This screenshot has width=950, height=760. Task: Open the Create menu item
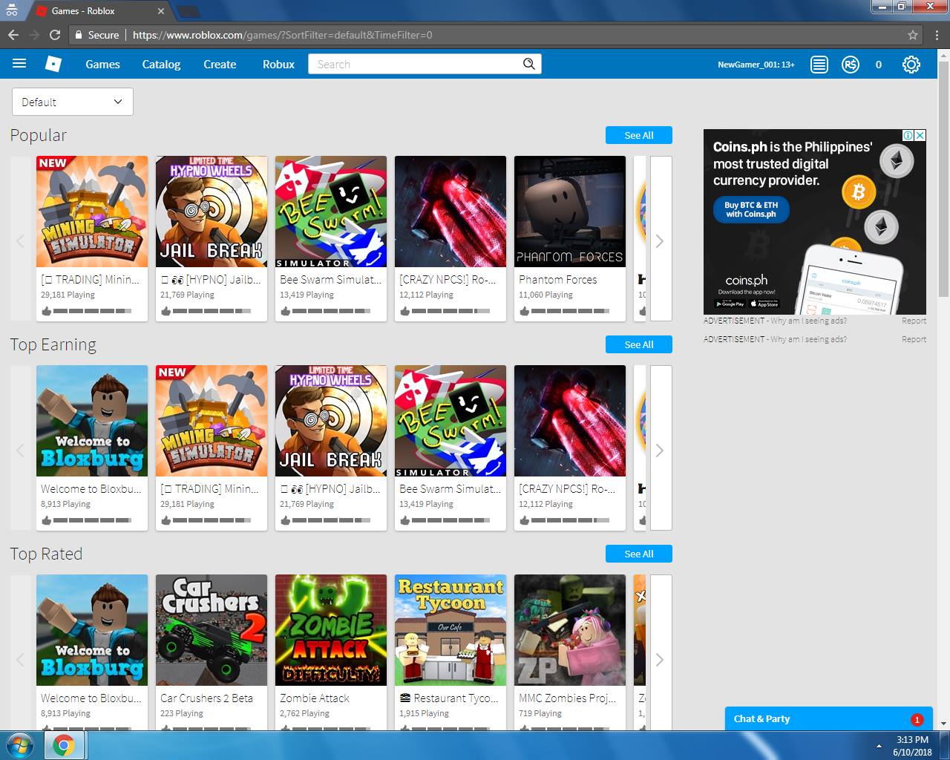pos(220,65)
